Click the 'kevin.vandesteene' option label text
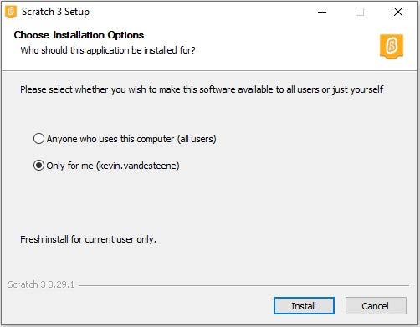 coord(138,166)
